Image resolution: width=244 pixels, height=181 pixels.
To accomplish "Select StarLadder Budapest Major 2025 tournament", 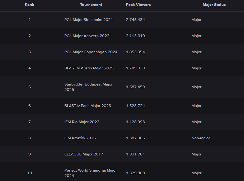I will (88, 87).
